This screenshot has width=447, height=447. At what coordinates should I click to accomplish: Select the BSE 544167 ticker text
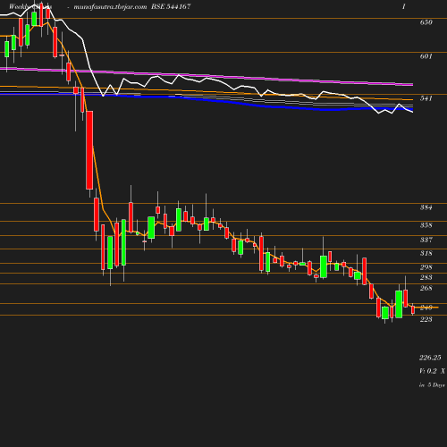(x=171, y=6)
